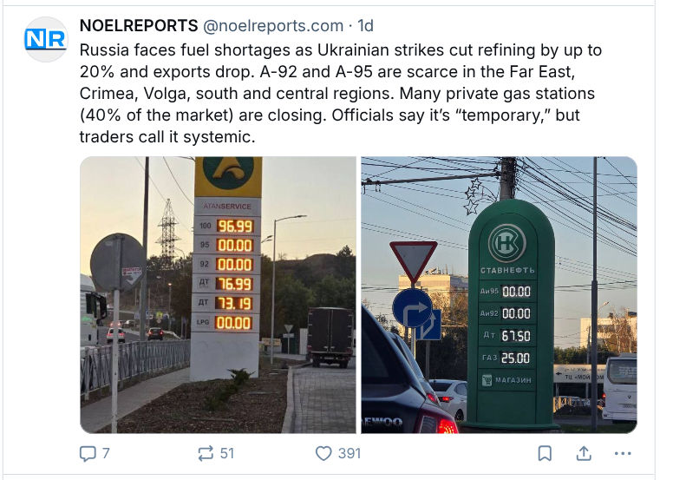Click the like count 391
Viewport: 673px width, 480px height.
[x=350, y=453]
